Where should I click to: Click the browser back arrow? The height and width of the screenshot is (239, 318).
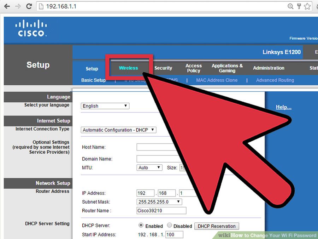coord(7,6)
